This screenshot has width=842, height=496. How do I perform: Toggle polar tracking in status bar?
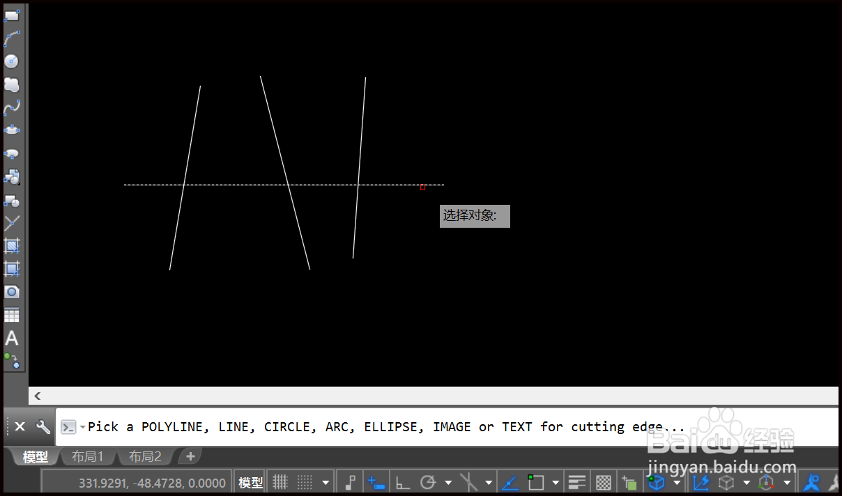click(428, 482)
